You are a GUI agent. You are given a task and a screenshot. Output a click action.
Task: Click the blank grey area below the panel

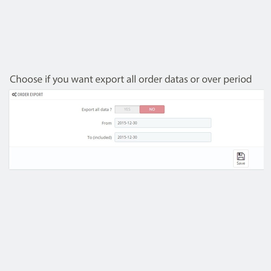pos(135,220)
